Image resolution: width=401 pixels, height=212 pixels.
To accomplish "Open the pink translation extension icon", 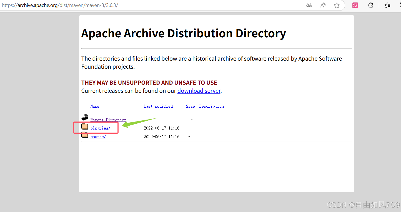I will point(355,5).
